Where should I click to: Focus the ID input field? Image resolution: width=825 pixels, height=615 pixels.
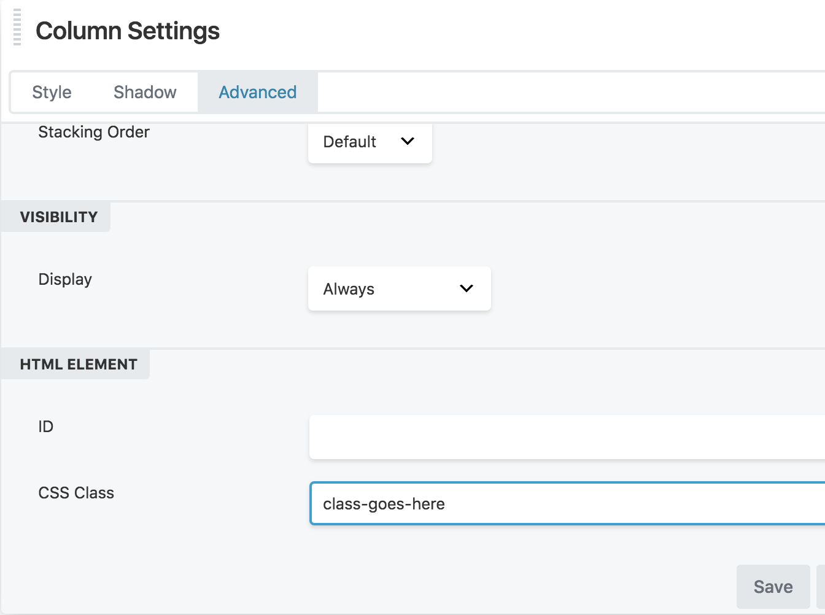(x=567, y=437)
